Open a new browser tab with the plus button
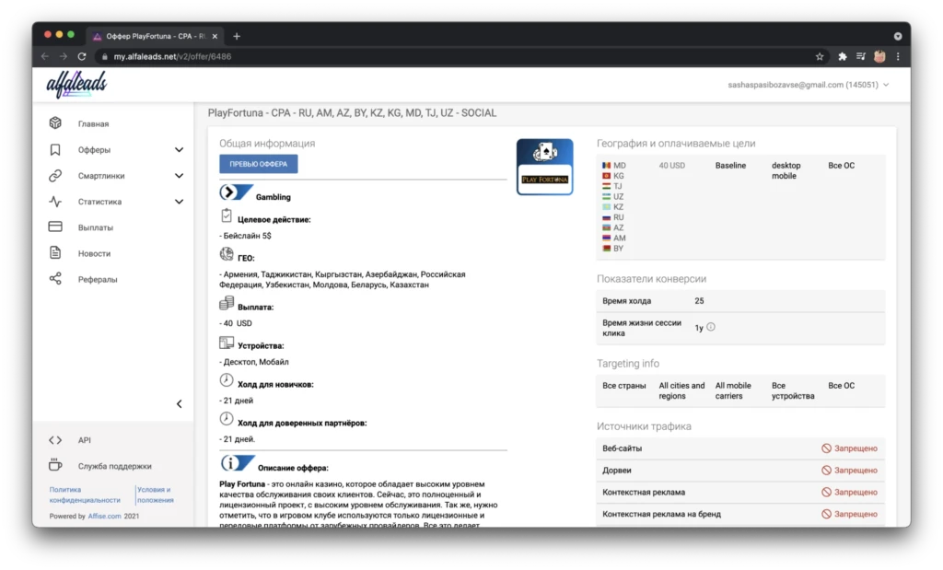943x570 pixels. click(x=237, y=36)
